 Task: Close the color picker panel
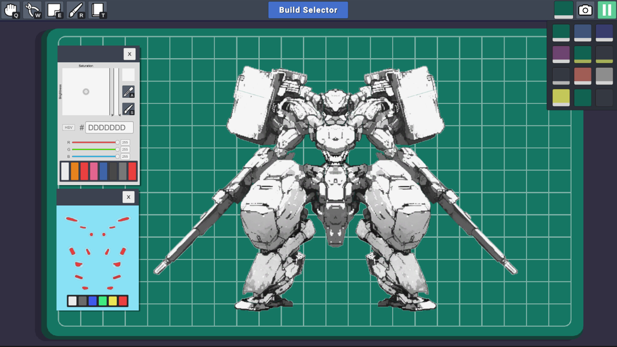click(x=130, y=54)
